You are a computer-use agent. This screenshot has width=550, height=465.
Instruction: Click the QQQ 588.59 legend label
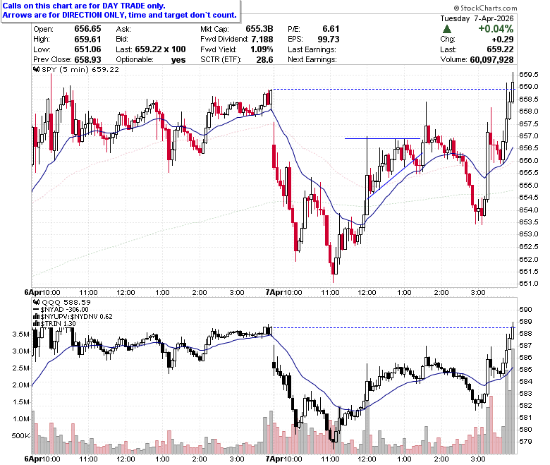[66, 302]
